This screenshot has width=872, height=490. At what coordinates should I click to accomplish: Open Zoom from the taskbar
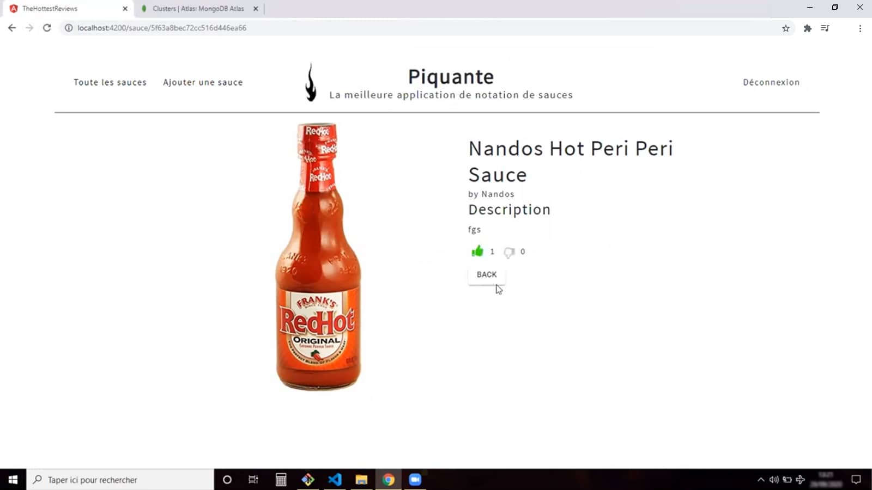coord(415,480)
